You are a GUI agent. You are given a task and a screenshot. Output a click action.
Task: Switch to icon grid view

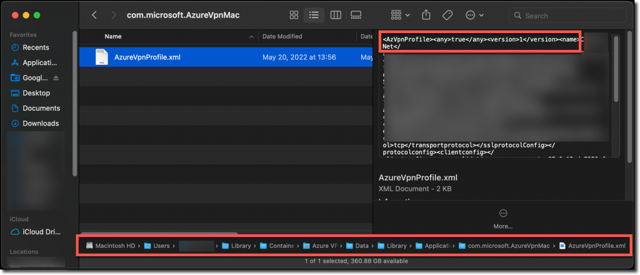click(x=294, y=16)
